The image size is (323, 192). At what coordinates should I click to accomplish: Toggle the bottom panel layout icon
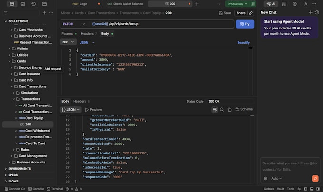[312, 189]
